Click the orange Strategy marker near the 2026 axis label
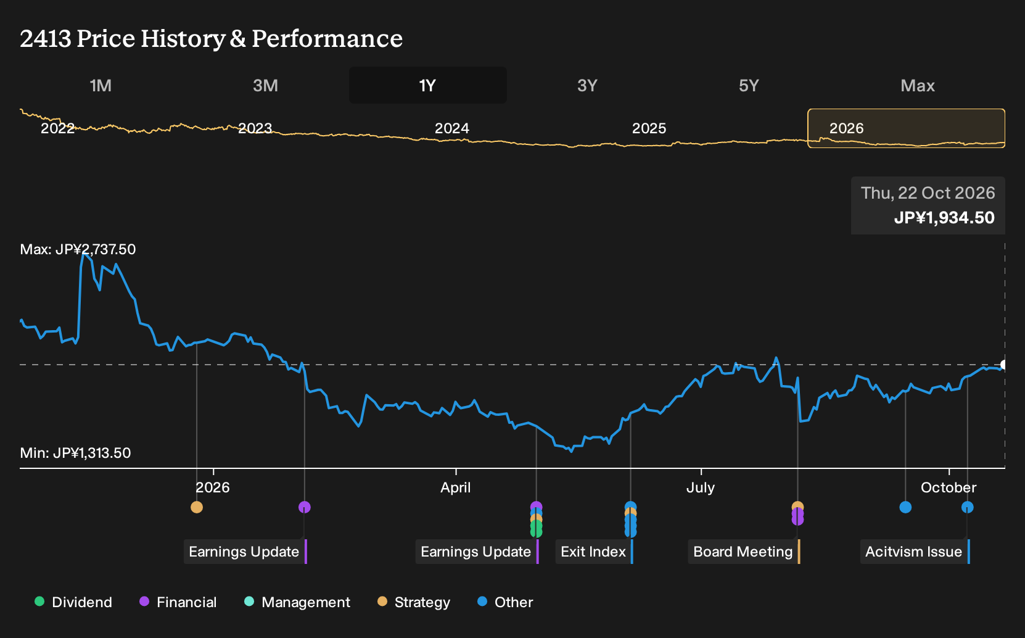Image resolution: width=1025 pixels, height=638 pixels. coord(197,507)
